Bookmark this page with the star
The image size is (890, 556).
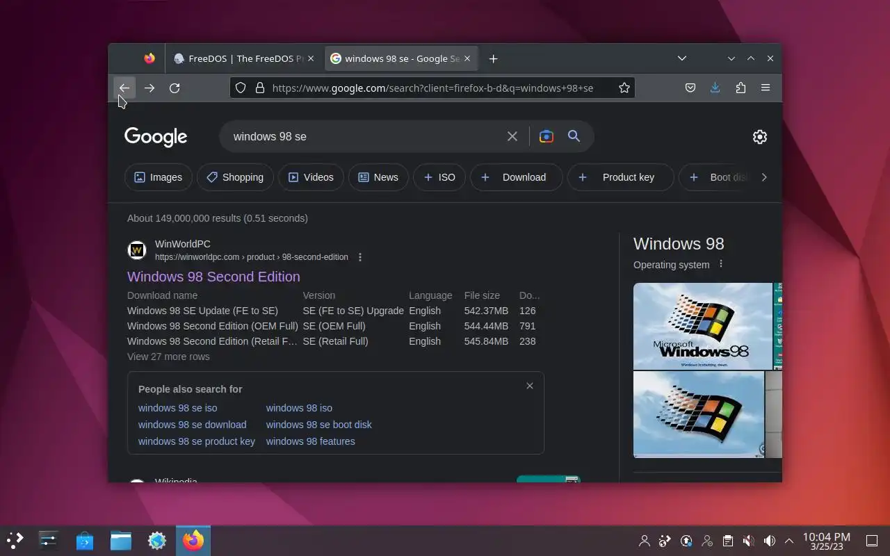pos(624,88)
